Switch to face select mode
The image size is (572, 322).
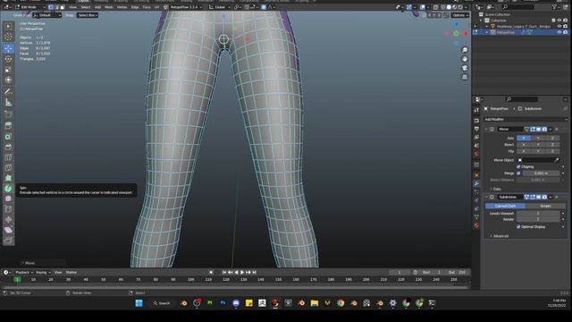[63, 7]
